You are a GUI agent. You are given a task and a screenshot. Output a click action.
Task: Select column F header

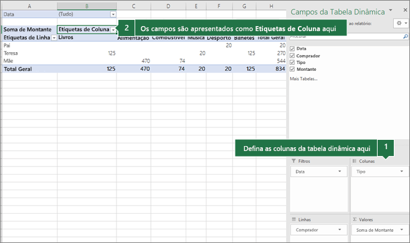(219, 6)
